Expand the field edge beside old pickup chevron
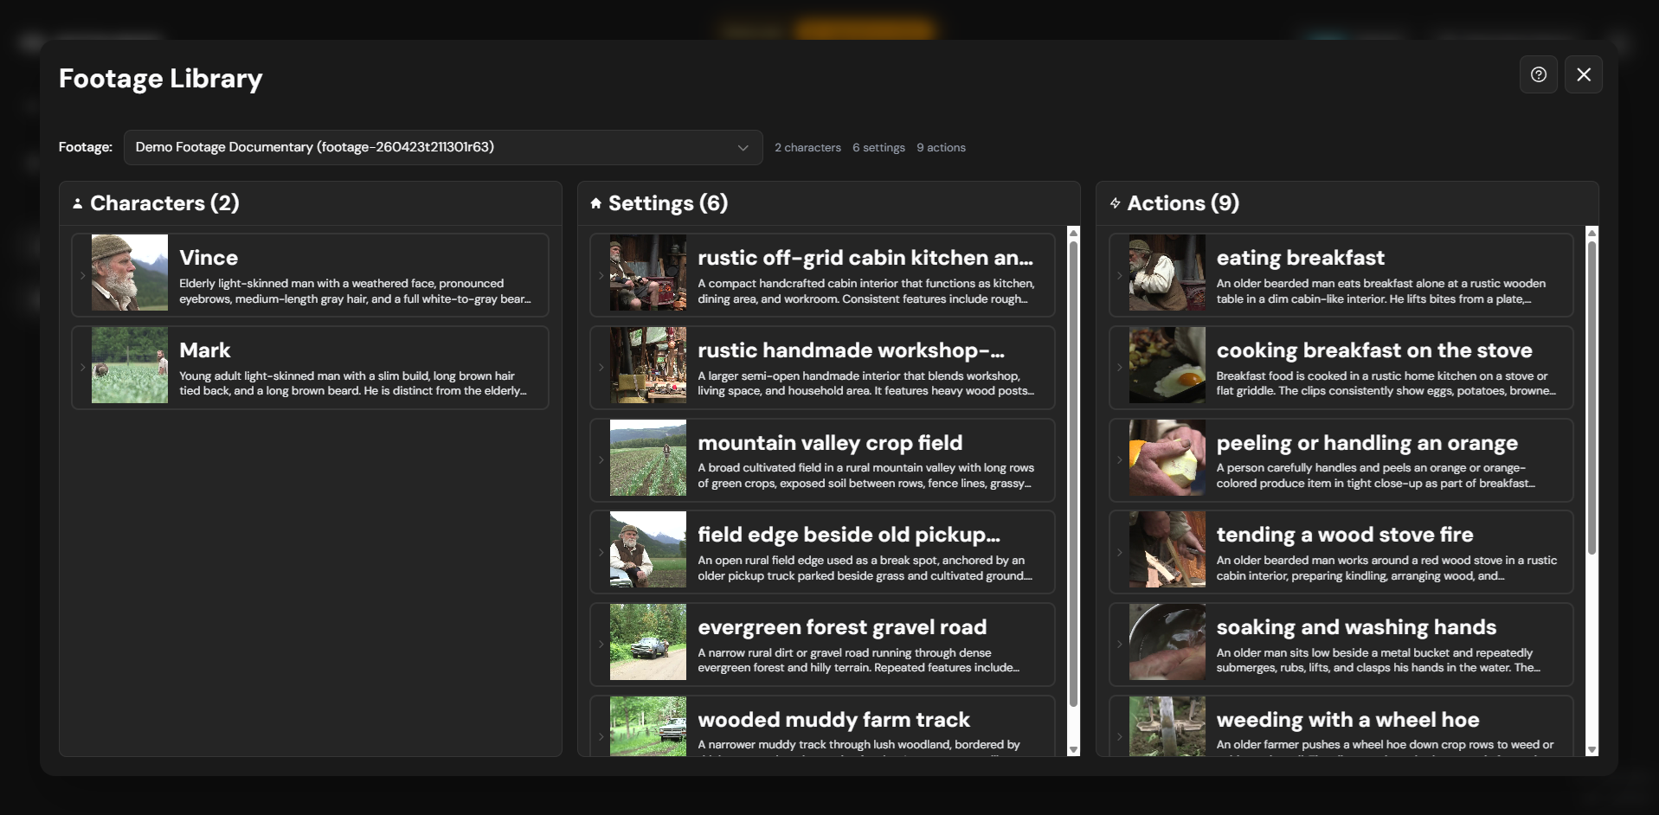The image size is (1659, 815). coord(601,552)
